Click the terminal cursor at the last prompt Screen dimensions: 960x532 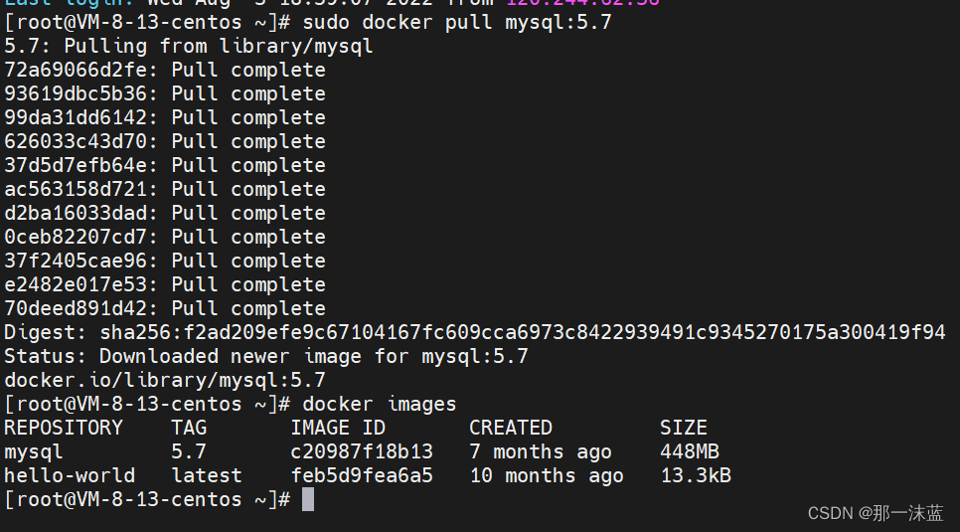coord(308,499)
